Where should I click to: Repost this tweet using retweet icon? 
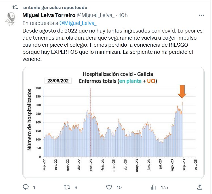click(x=67, y=187)
